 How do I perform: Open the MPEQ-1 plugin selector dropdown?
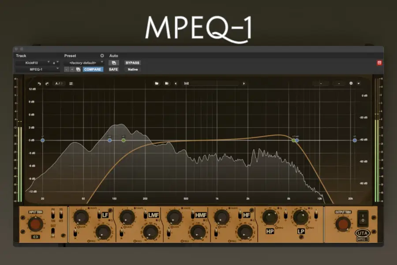pyautogui.click(x=37, y=69)
